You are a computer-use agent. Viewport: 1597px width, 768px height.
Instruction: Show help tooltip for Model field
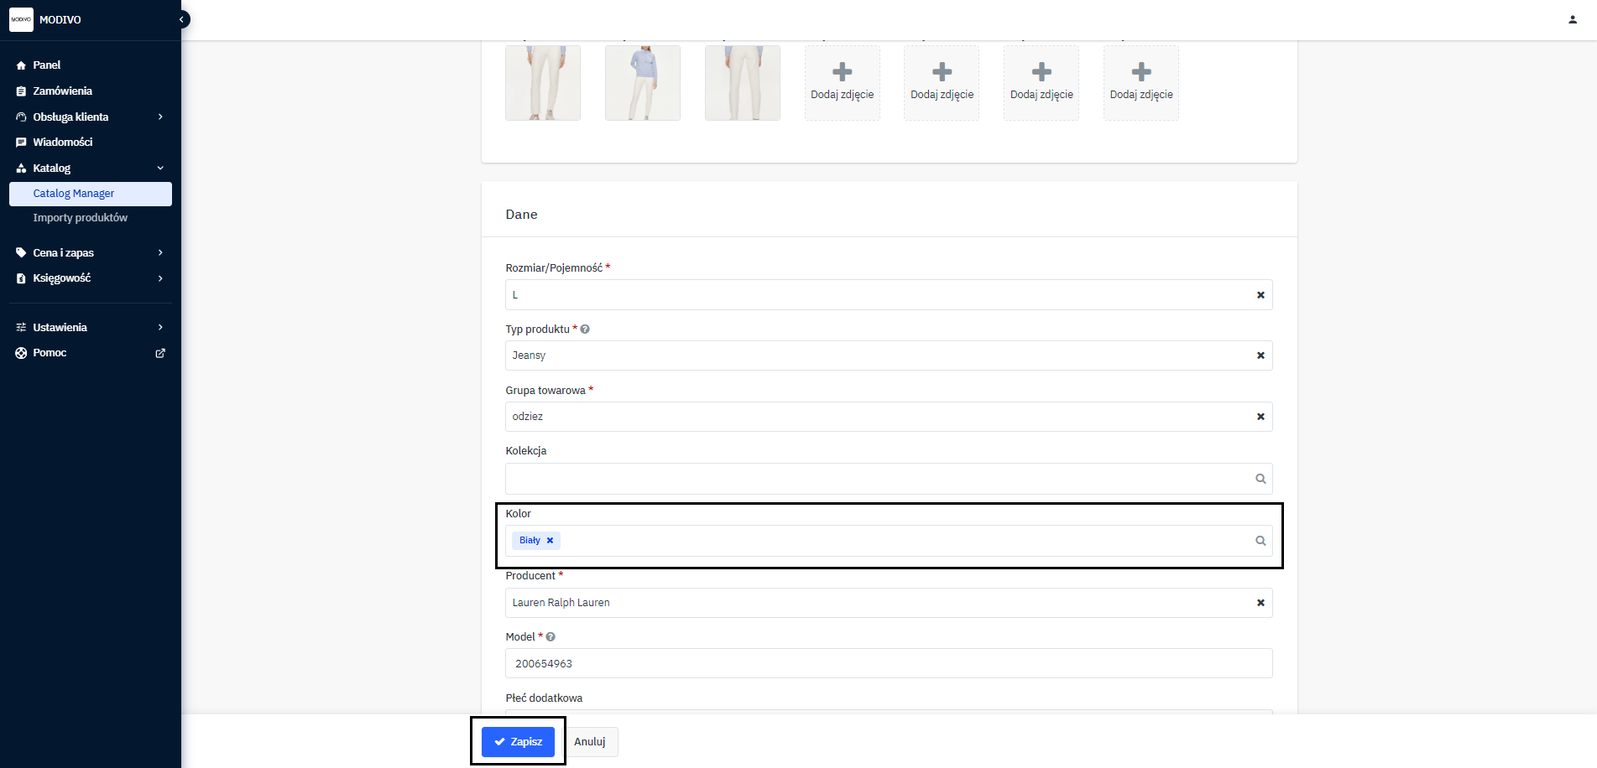tap(551, 637)
